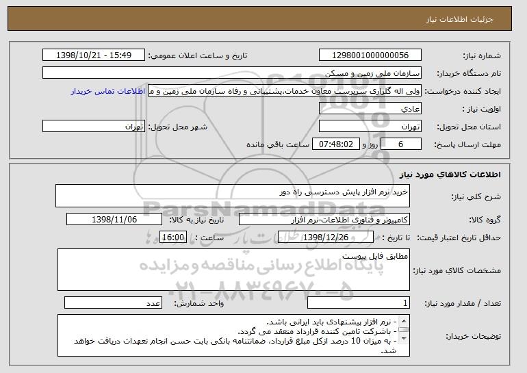Click the request creator field ولی اله گلزاری
The image size is (527, 373).
tap(285, 91)
